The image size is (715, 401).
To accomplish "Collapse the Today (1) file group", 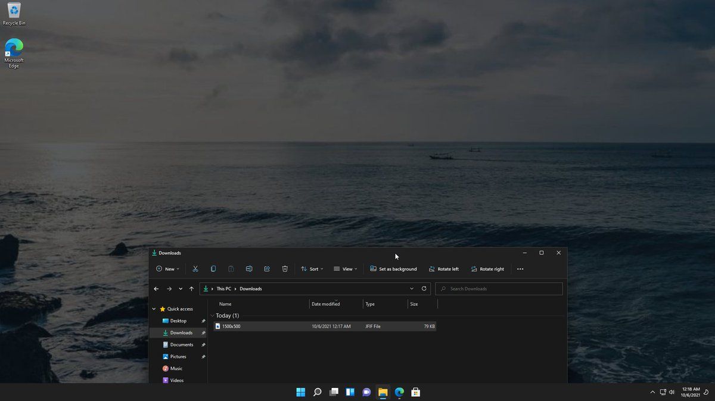I will (x=213, y=315).
